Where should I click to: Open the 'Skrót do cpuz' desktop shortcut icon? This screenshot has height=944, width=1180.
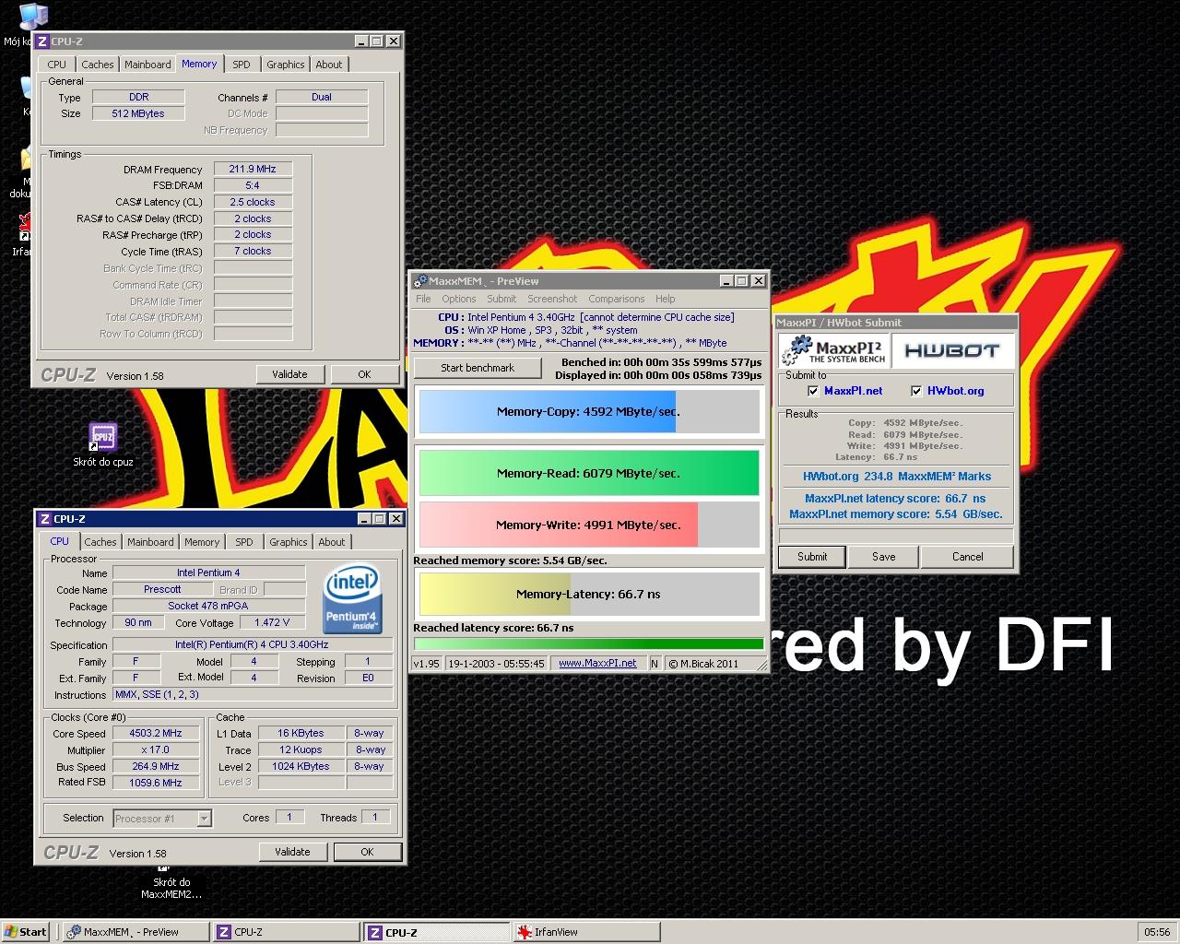[x=102, y=437]
